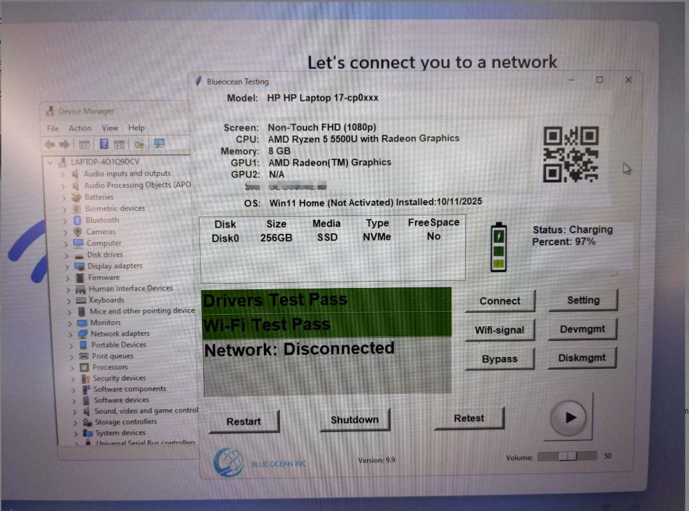Collapse the LAPTOP-4O1Q9DCV root node
The width and height of the screenshot is (689, 511).
(x=50, y=162)
